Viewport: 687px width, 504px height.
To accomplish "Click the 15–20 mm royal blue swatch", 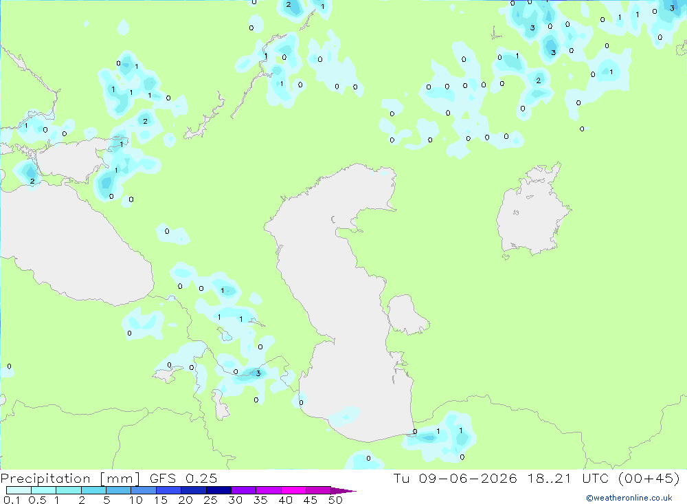I will pos(168,490).
